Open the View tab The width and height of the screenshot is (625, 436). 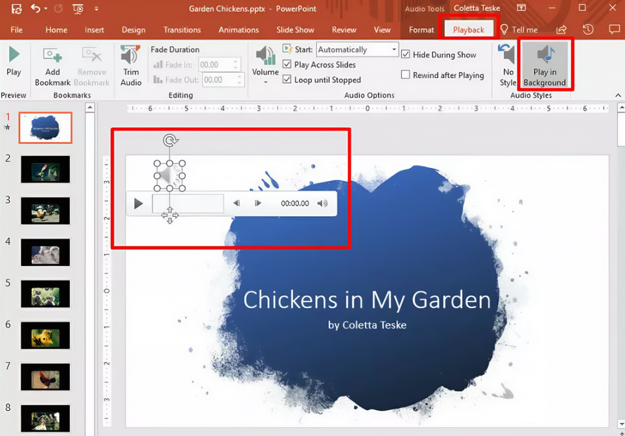(x=382, y=30)
